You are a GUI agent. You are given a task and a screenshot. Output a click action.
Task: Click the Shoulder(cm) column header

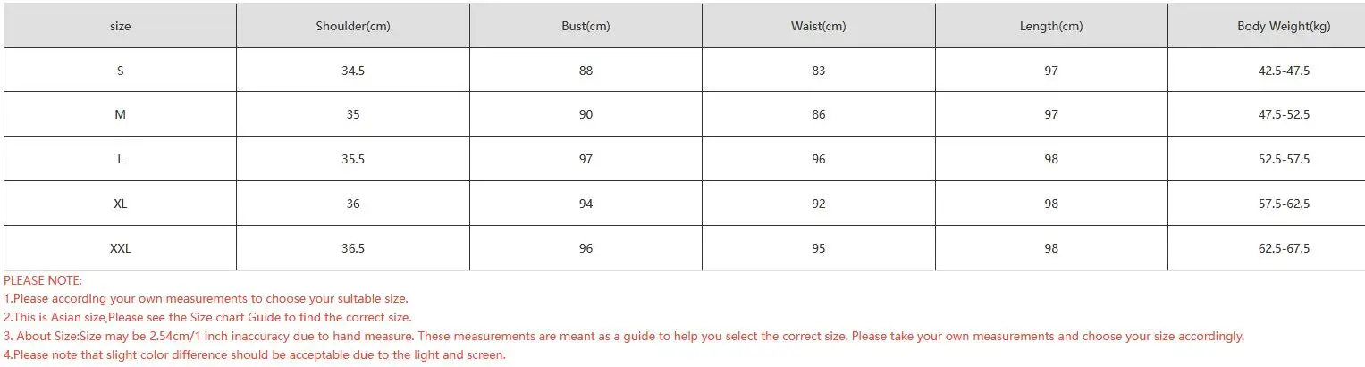tap(353, 27)
